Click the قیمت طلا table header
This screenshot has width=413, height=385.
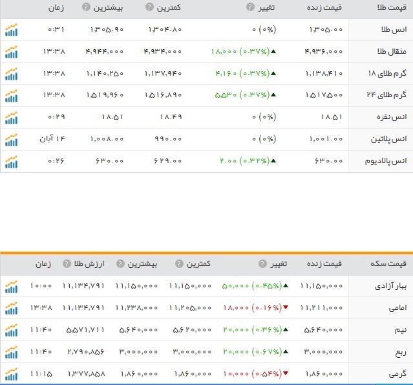pyautogui.click(x=392, y=7)
